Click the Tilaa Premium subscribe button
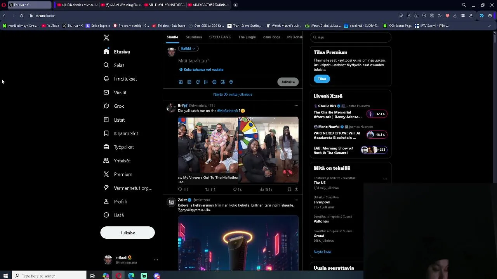Viewport: 497px width, 279px height. [322, 79]
